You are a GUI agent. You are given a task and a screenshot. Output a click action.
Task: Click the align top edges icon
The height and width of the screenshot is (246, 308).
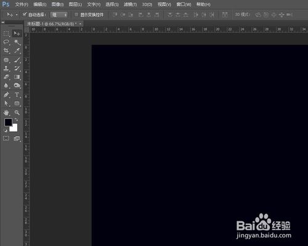click(115, 15)
